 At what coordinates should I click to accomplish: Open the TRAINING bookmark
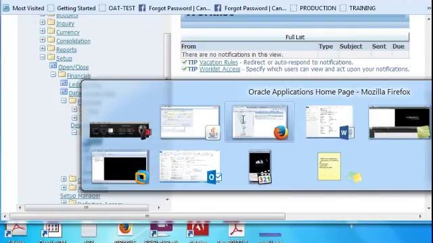[358, 8]
